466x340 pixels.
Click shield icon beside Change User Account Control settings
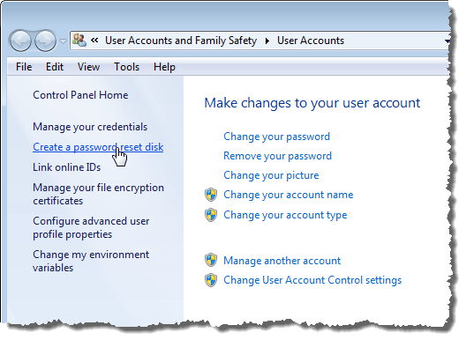(211, 280)
